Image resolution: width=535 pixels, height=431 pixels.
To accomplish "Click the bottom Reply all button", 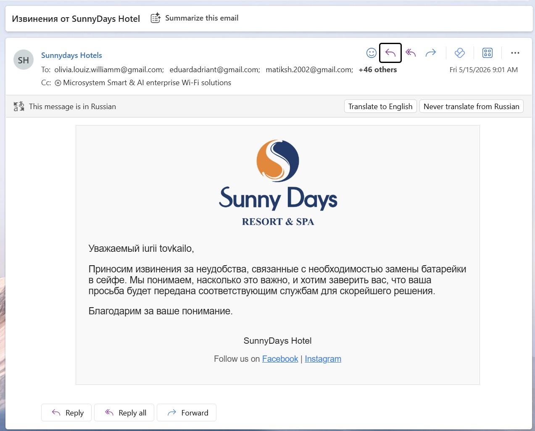I will pos(124,413).
